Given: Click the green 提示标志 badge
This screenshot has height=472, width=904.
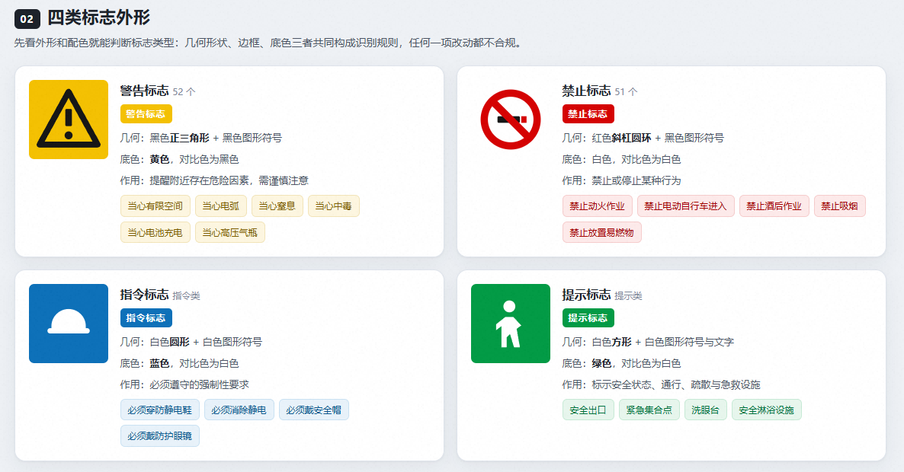Looking at the screenshot, I should [x=588, y=317].
